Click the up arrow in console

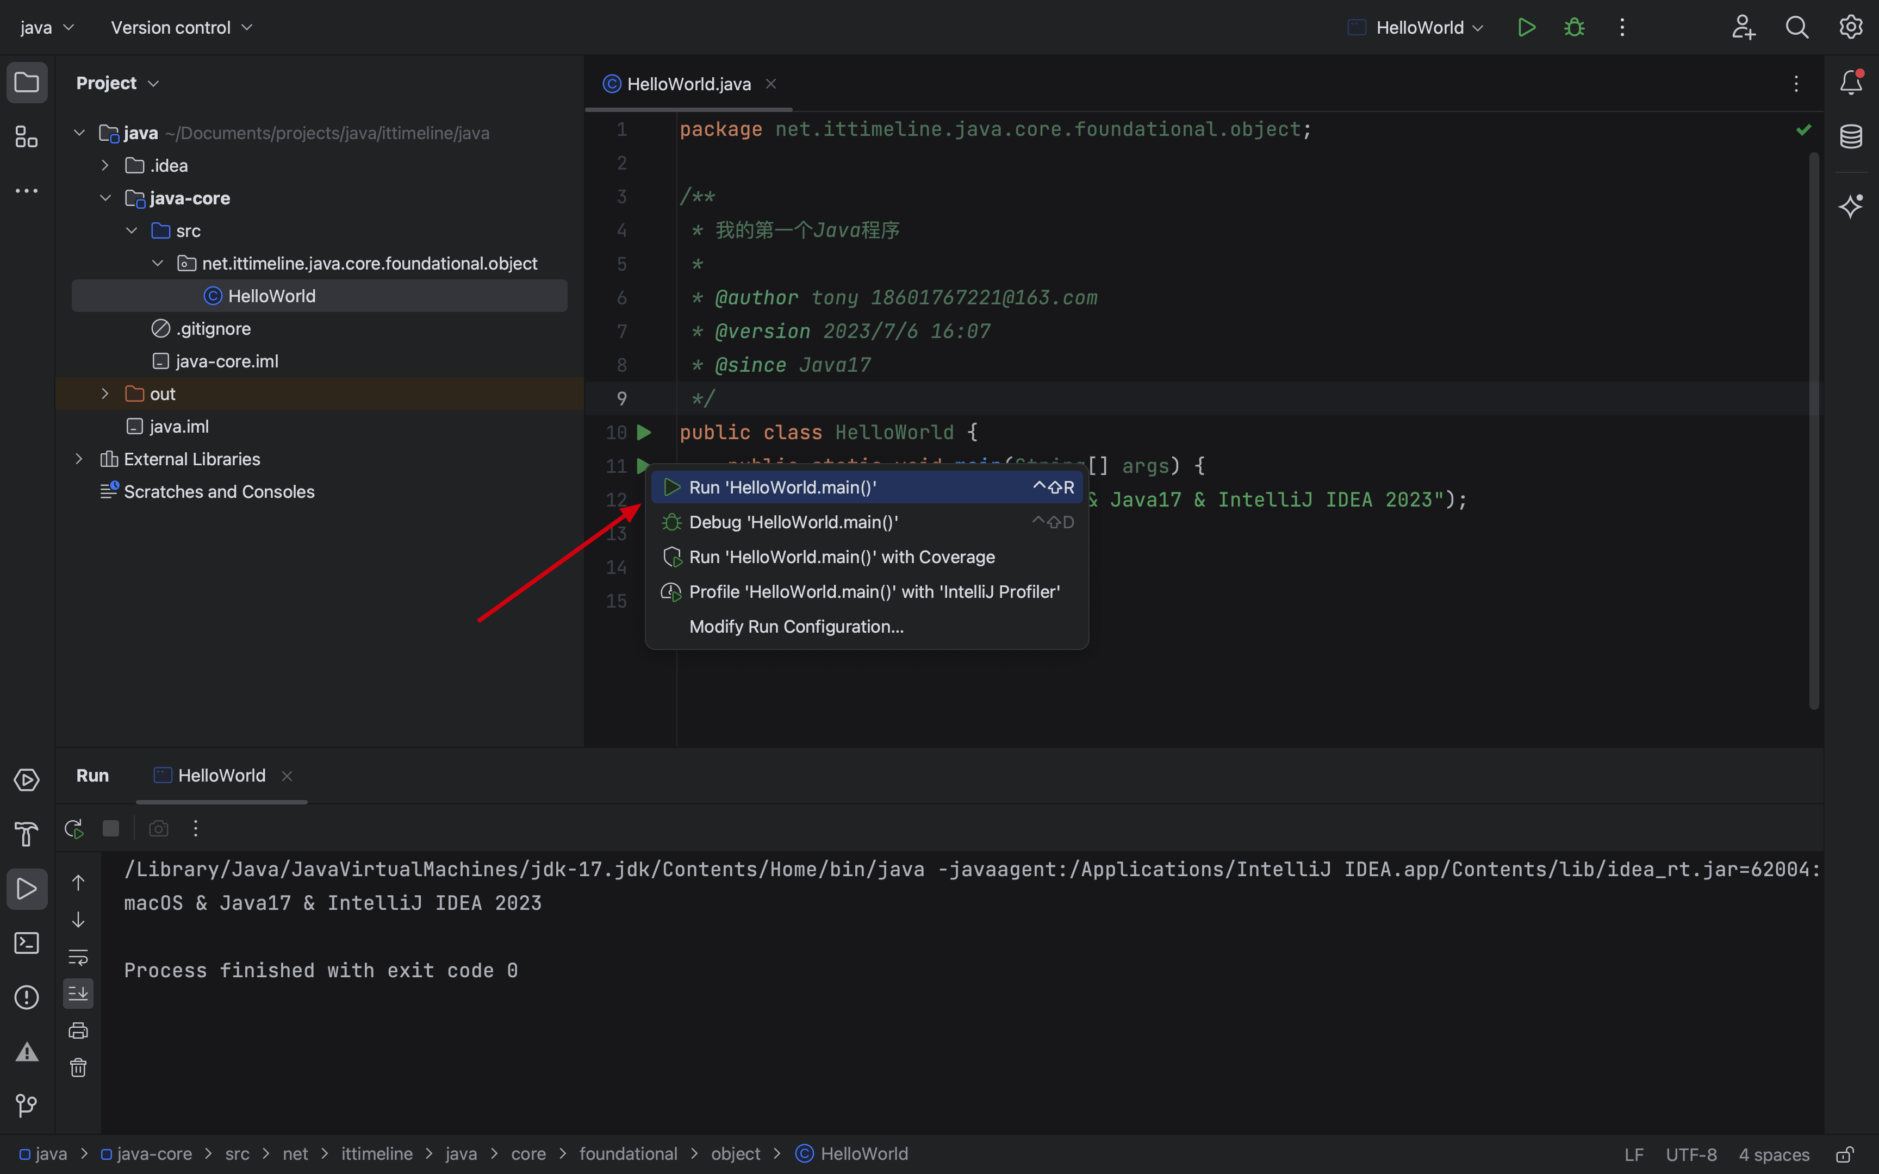click(78, 882)
